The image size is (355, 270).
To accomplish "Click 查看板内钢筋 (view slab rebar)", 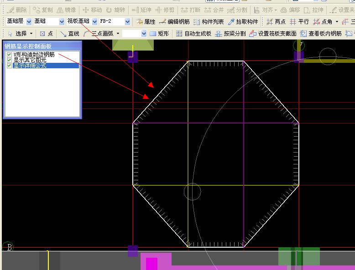I will click(x=321, y=34).
